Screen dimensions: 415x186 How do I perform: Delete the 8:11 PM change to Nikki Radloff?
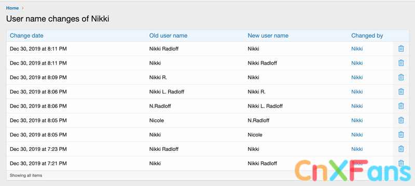pos(401,63)
